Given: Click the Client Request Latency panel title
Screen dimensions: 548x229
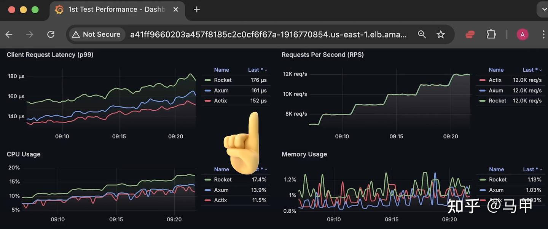Looking at the screenshot, I should 50,55.
